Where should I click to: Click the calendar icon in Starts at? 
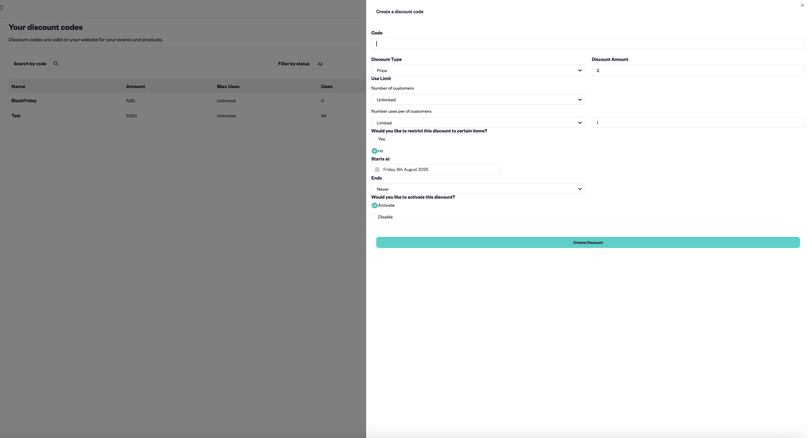tap(377, 170)
